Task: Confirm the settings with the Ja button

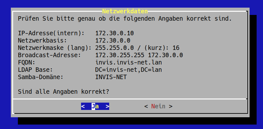Action: 95,106
